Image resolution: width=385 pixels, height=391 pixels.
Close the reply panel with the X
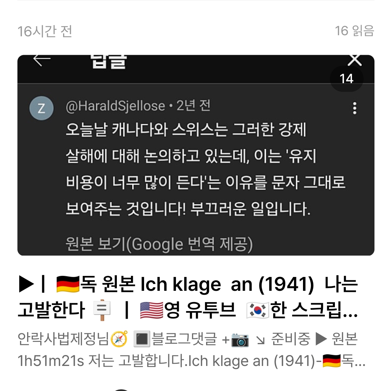[x=355, y=60]
